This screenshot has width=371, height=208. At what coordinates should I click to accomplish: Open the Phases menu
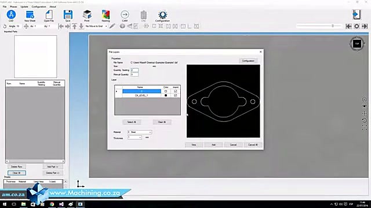(13, 6)
